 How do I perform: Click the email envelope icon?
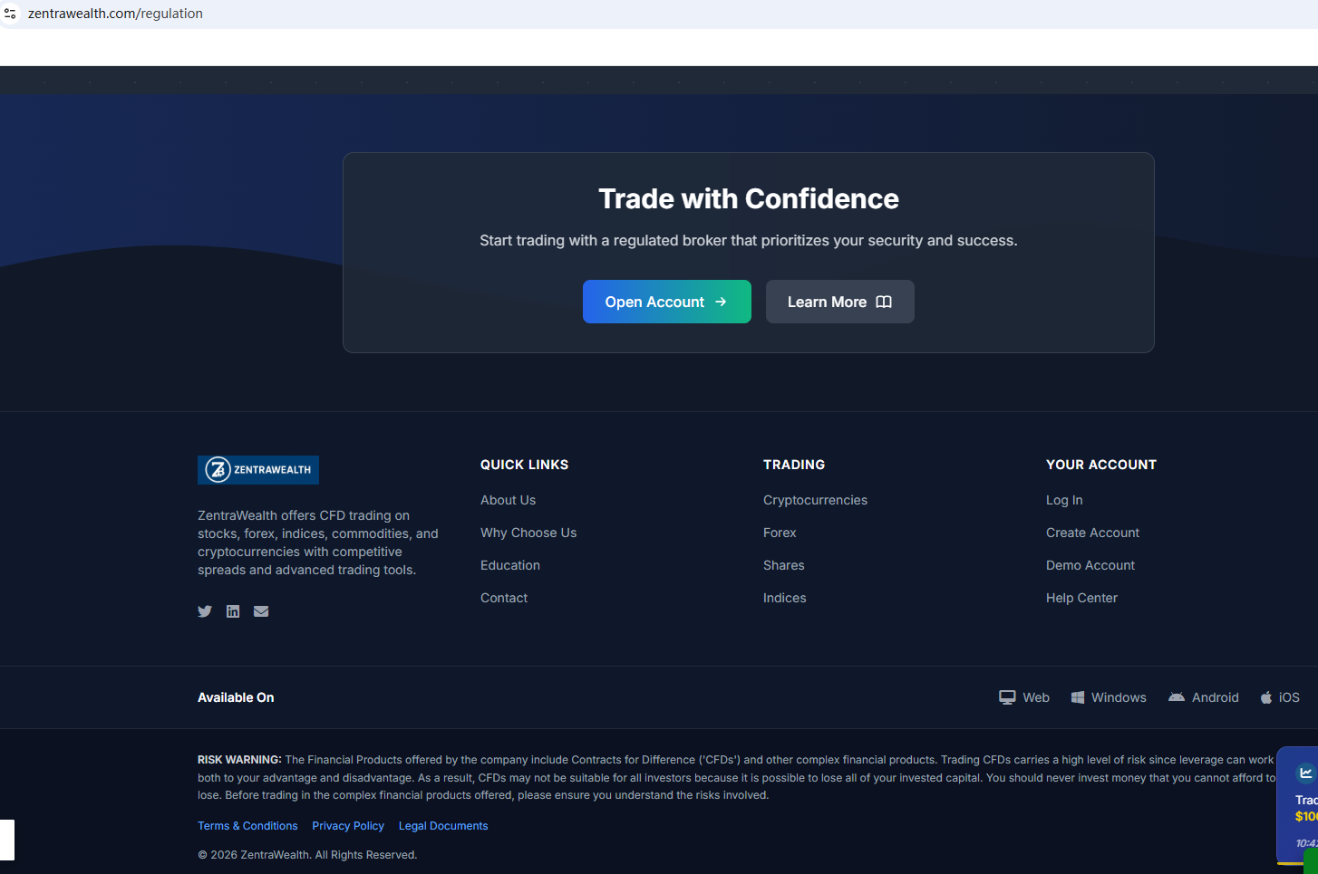[x=261, y=611]
